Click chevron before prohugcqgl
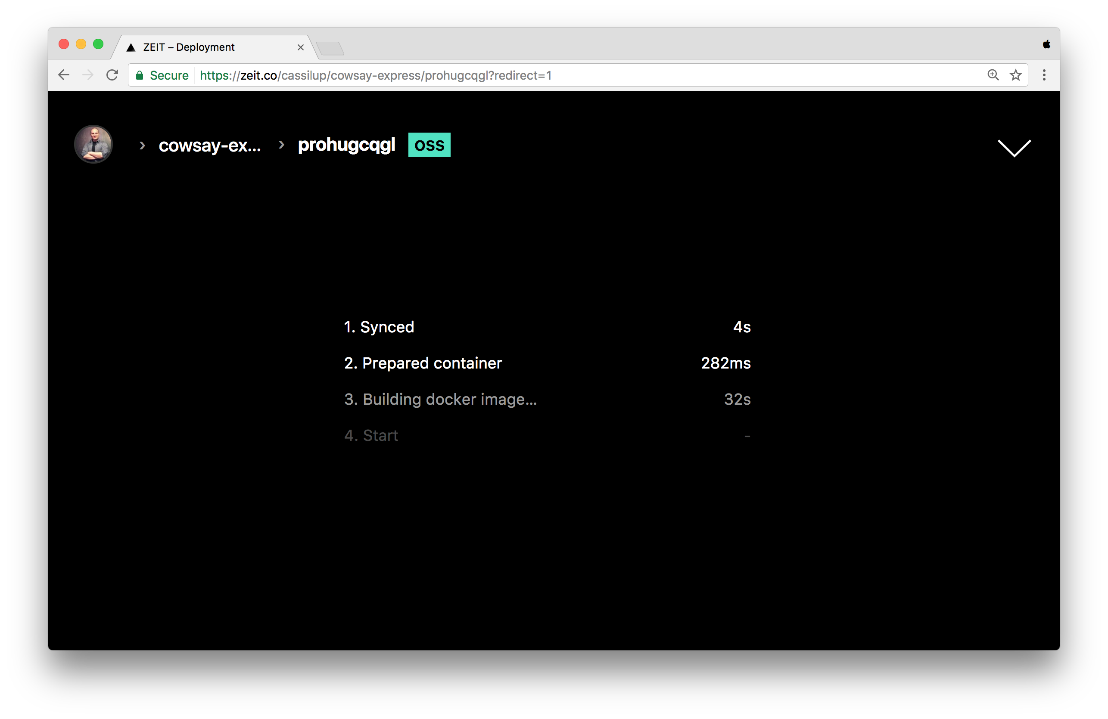This screenshot has width=1108, height=719. coord(281,145)
